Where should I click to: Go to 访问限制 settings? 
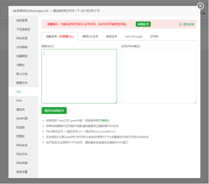[23, 47]
